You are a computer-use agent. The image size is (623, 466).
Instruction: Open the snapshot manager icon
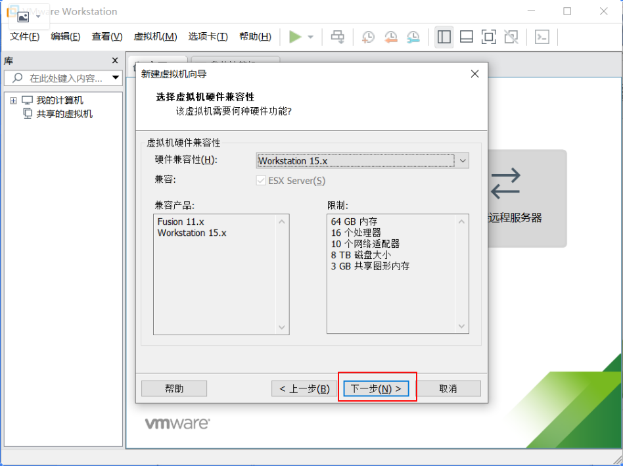[x=413, y=37]
